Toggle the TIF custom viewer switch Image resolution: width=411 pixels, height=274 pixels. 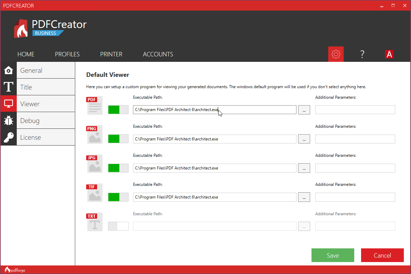(118, 197)
